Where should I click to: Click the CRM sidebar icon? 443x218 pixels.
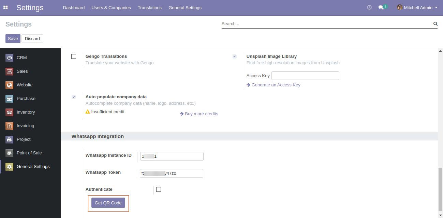[x=9, y=58]
